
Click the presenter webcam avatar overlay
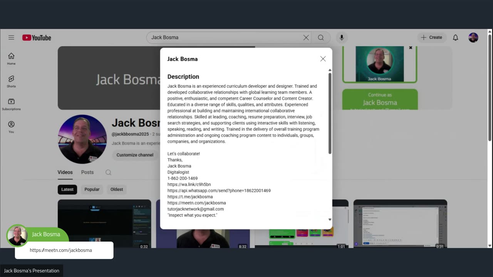(17, 235)
